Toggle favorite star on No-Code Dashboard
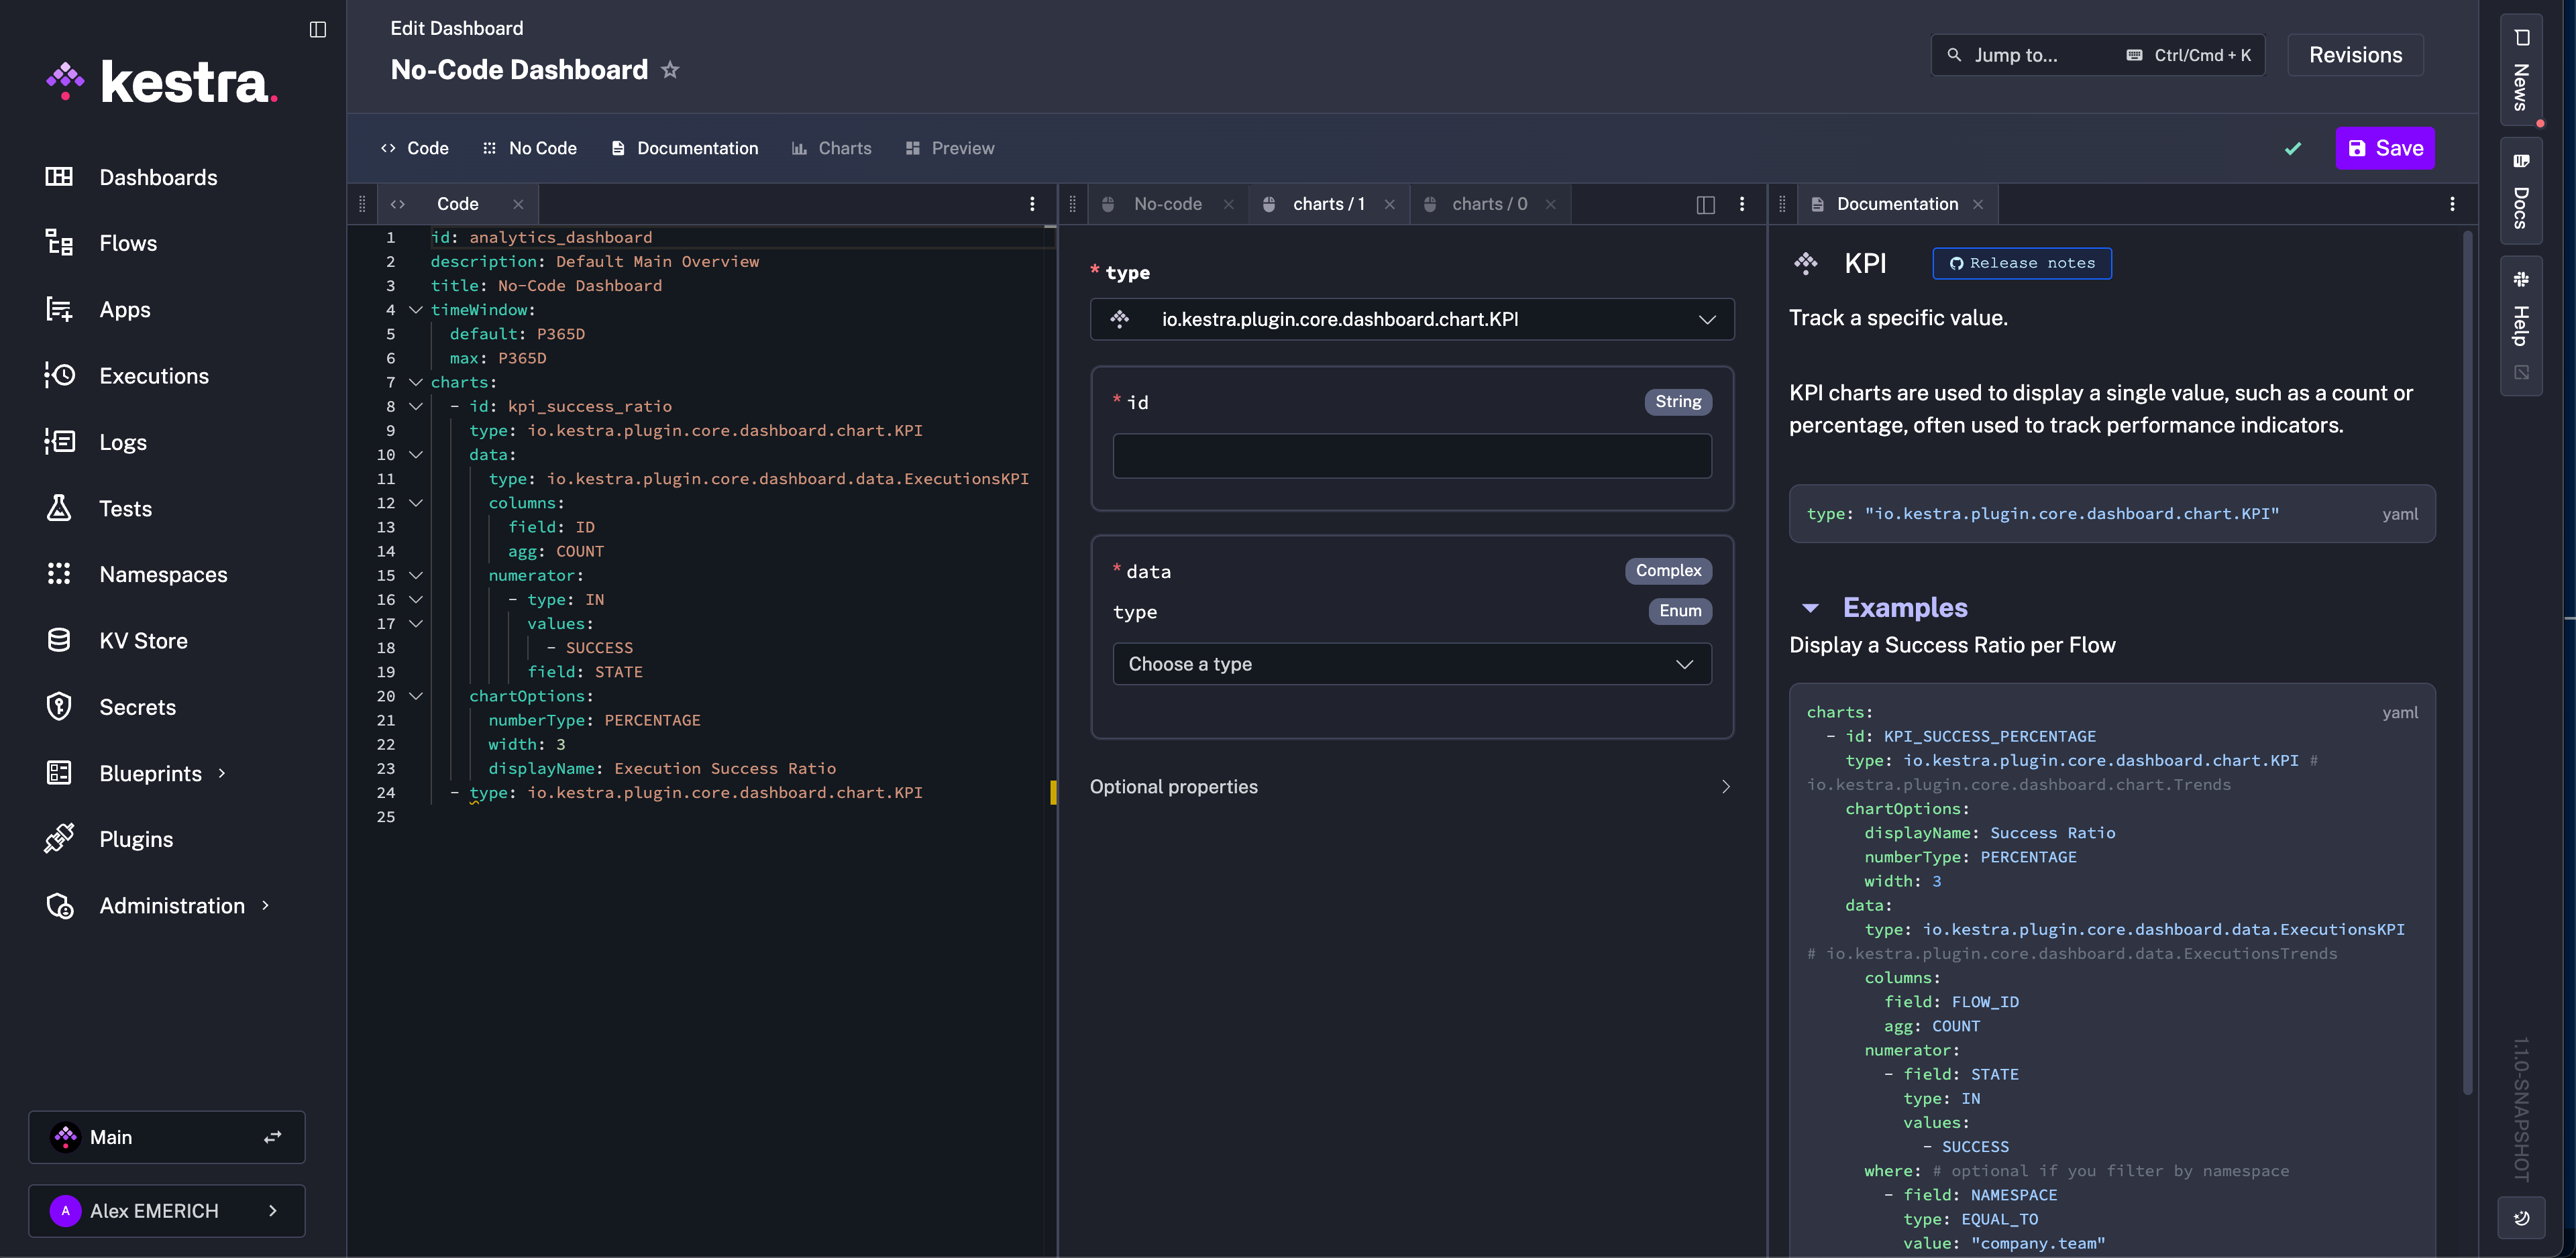 click(x=670, y=69)
